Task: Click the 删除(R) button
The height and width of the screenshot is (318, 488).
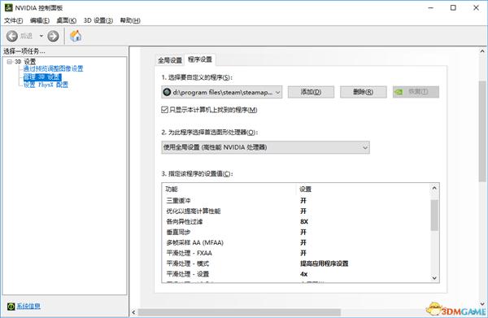Action: (x=364, y=92)
